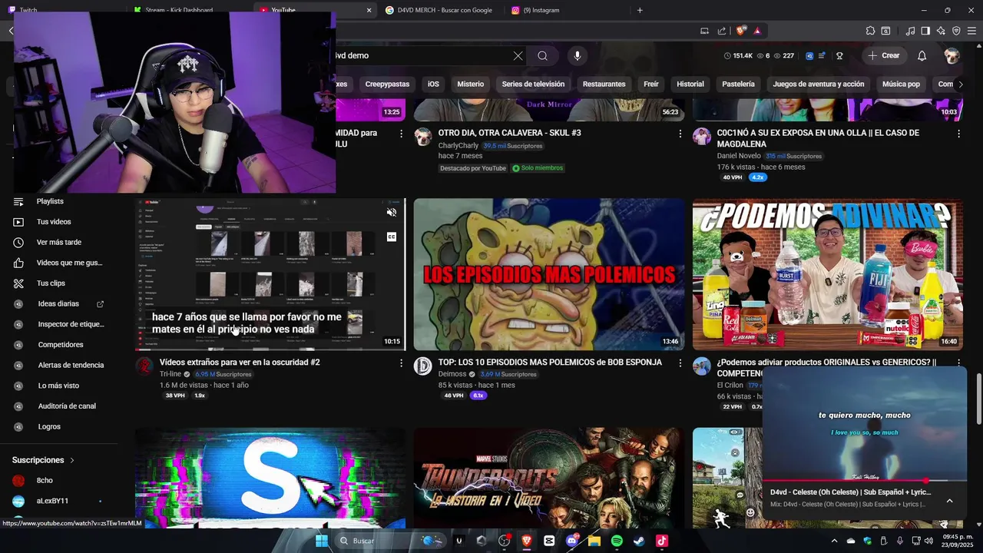This screenshot has width=983, height=553.
Task: Unmute the previewing video with speaker icon
Action: coord(392,213)
